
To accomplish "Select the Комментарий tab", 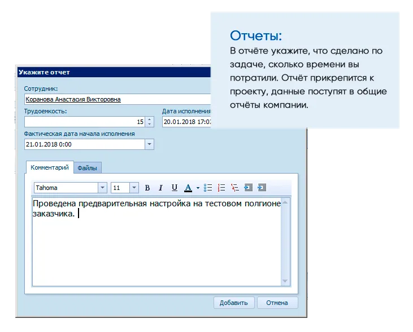I will (50, 167).
